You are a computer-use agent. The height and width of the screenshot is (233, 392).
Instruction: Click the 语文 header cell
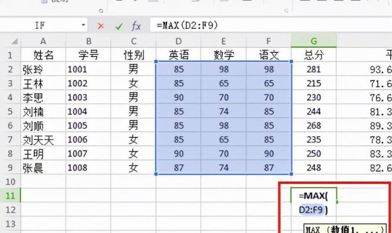point(268,55)
